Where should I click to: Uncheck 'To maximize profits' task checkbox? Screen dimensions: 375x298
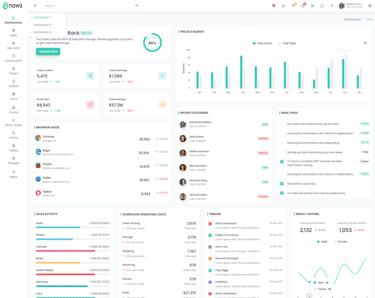282,193
